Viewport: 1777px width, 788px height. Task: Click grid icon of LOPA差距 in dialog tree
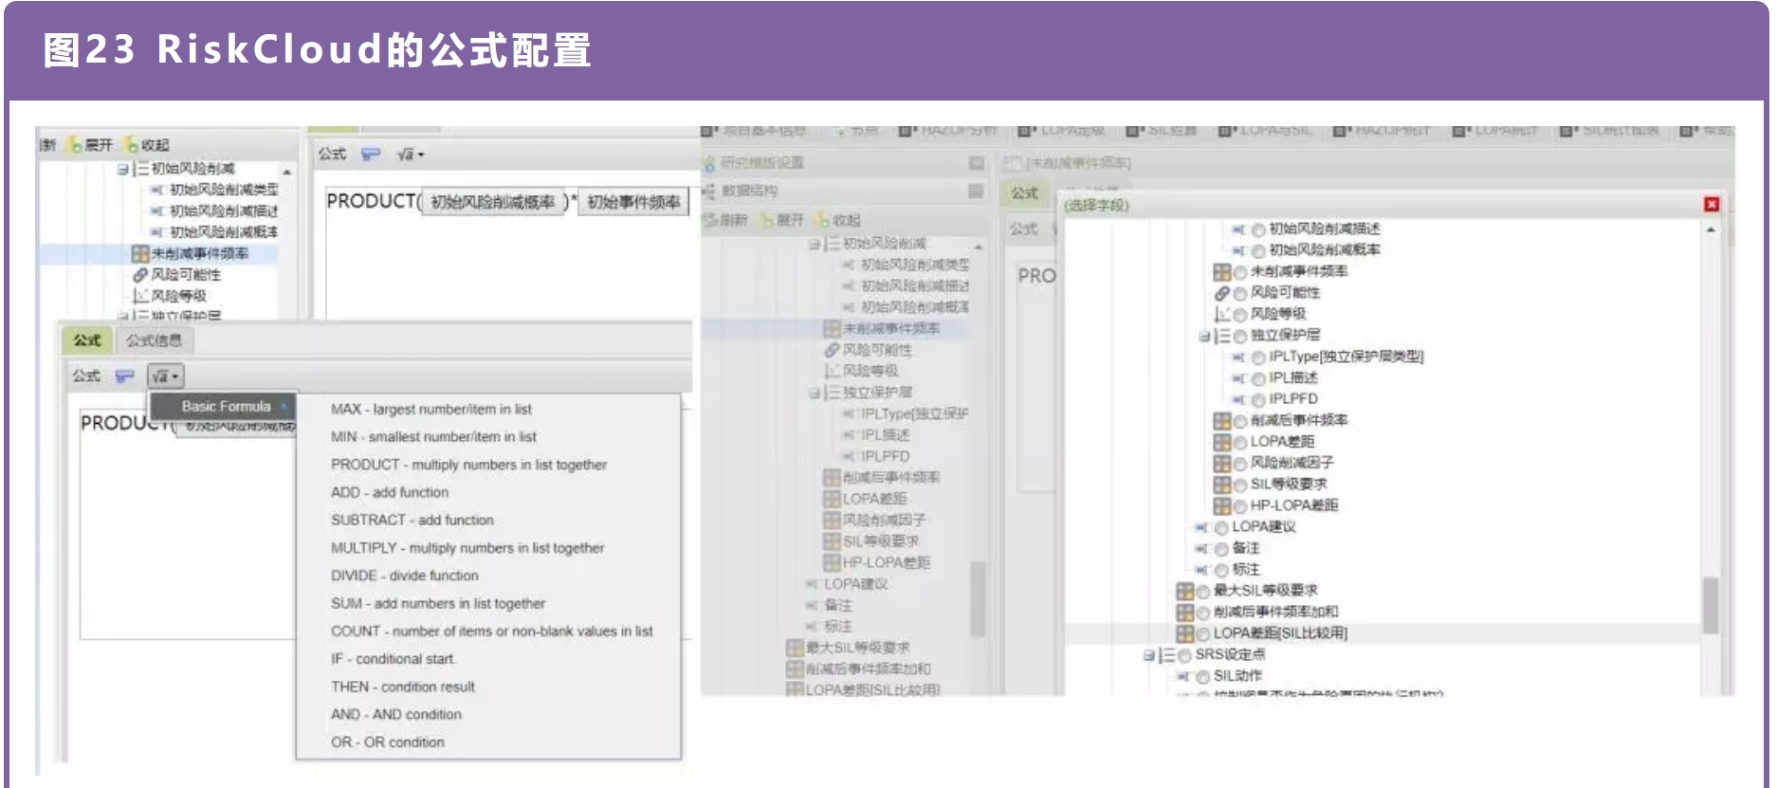(x=1222, y=442)
